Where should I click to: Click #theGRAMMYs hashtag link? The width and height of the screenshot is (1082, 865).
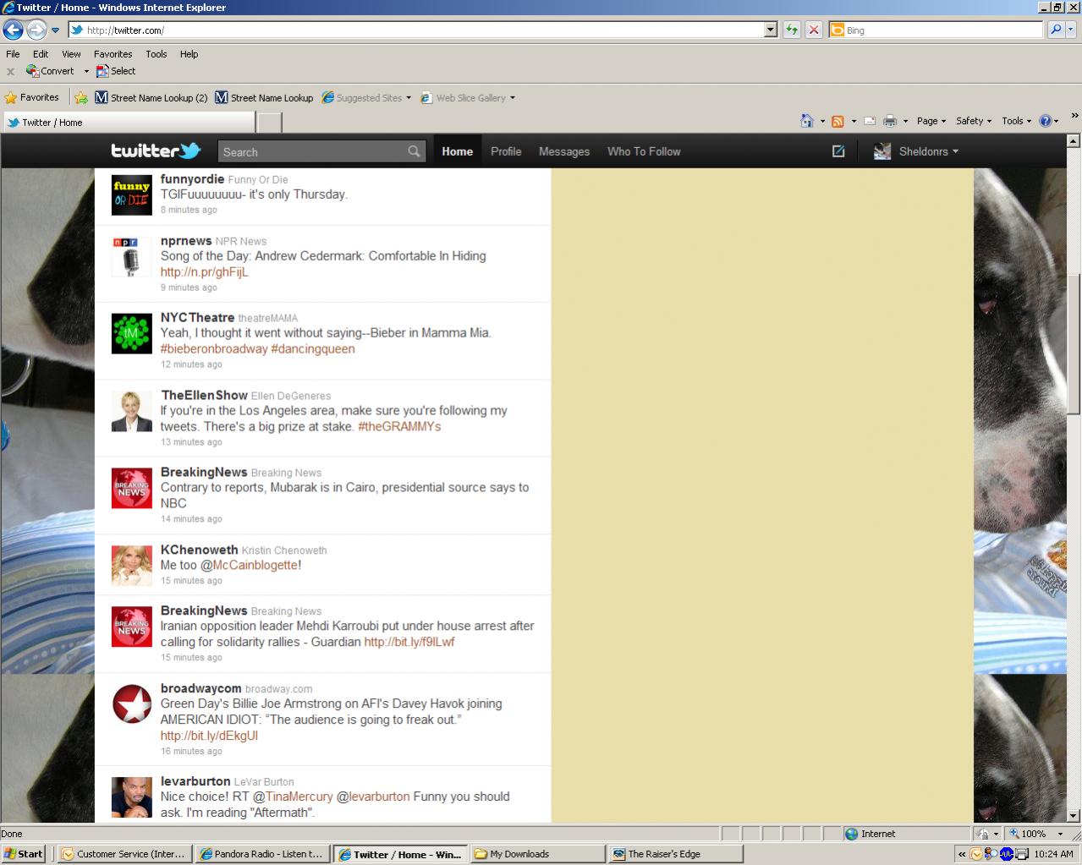point(399,426)
